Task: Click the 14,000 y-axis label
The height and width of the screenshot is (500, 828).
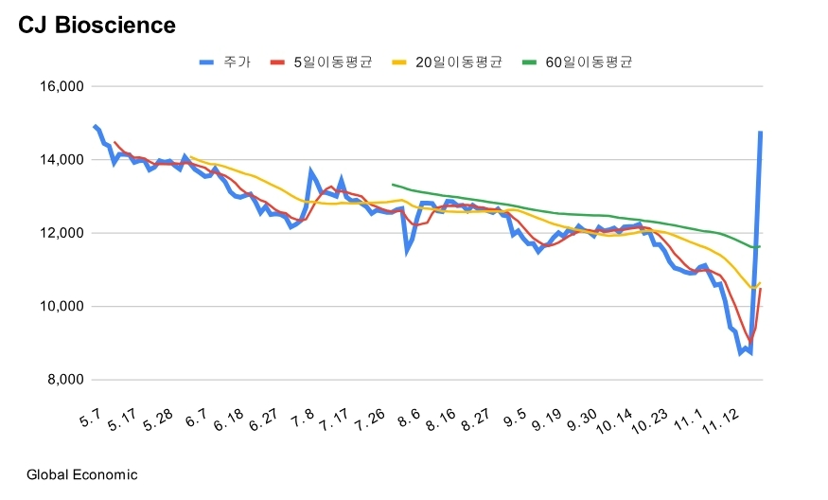Action: point(62,160)
